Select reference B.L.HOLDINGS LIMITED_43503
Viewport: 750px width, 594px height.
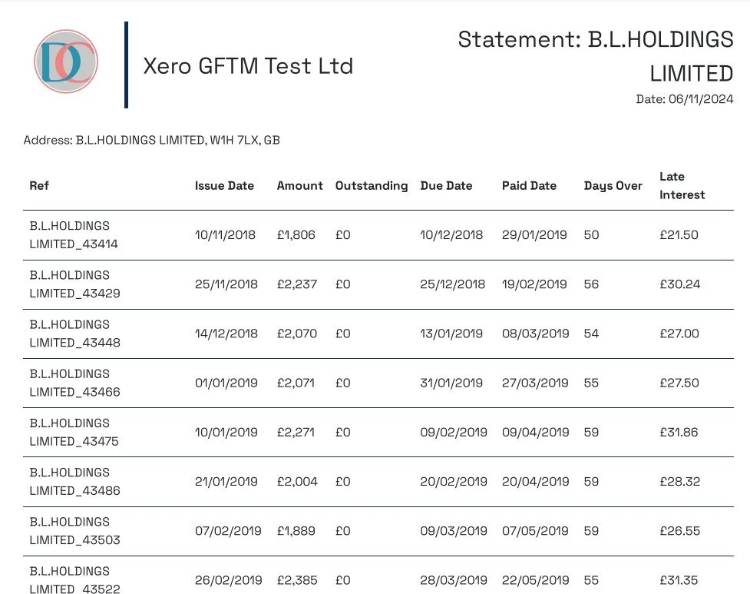74,531
